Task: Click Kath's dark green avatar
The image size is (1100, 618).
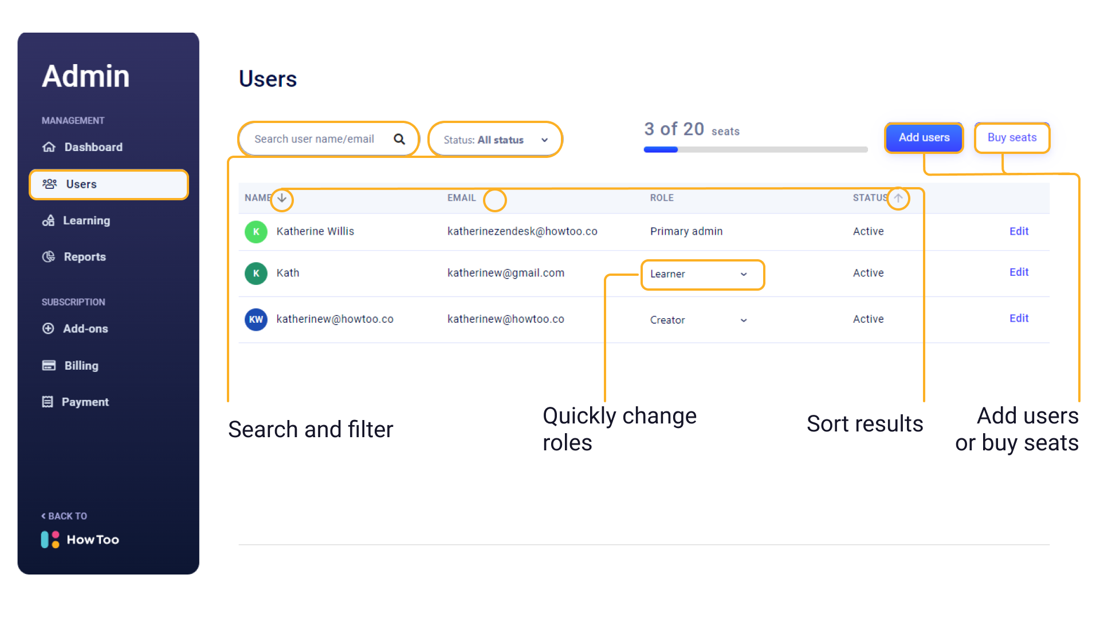Action: pos(256,274)
